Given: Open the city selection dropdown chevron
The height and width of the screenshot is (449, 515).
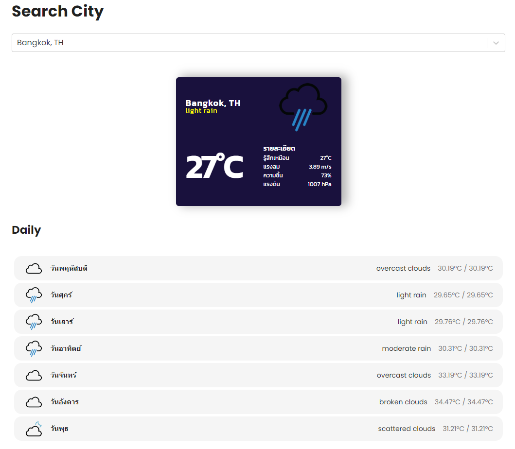Looking at the screenshot, I should 496,43.
